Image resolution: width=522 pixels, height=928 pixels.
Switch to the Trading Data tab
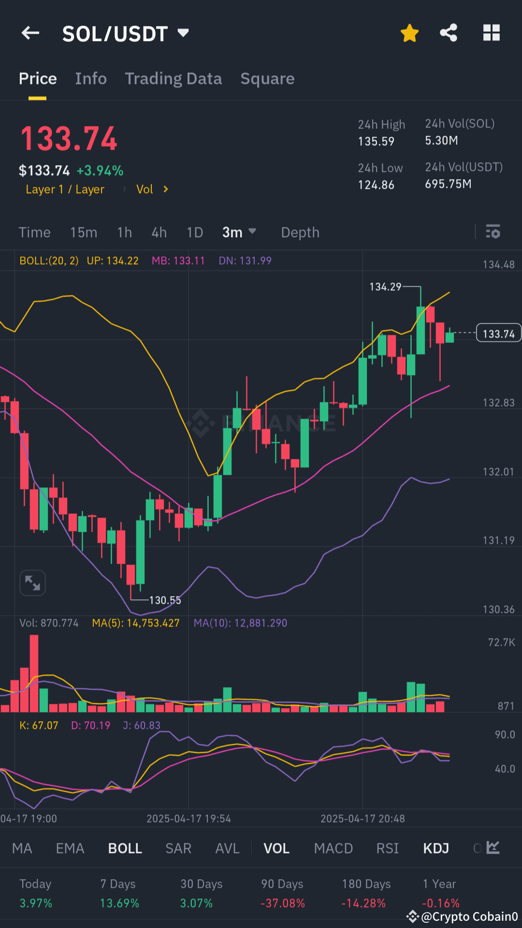tap(174, 79)
